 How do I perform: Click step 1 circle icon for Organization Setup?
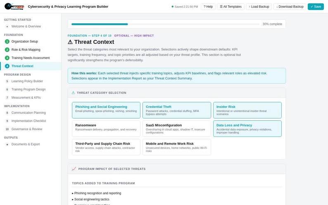(x=7, y=41)
